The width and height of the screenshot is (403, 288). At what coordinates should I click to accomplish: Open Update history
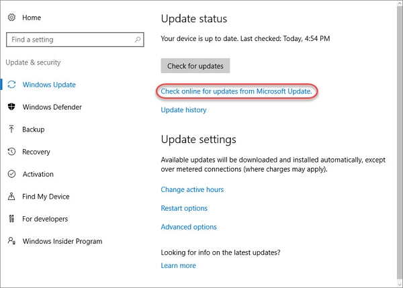point(183,109)
